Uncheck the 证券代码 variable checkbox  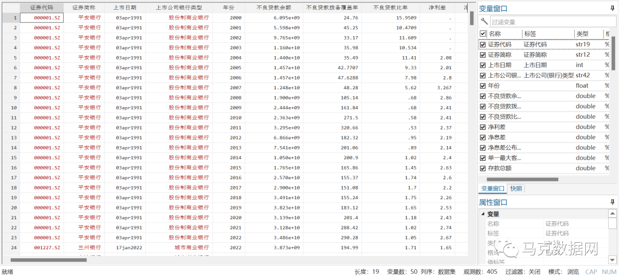[483, 45]
